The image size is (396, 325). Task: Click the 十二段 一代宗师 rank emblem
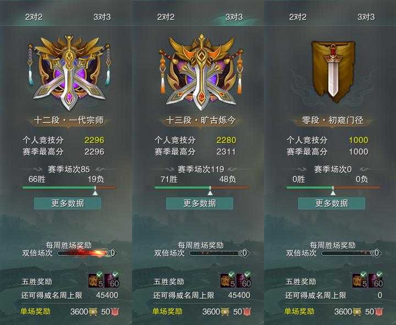point(69,72)
